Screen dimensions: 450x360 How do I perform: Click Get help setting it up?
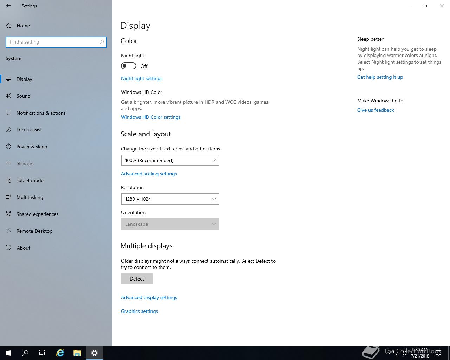tap(380, 77)
